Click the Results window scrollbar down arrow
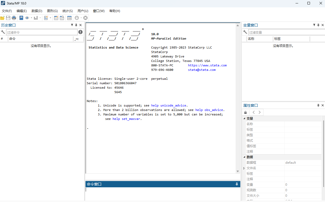Viewport: 325px width, 202px height. click(x=238, y=171)
